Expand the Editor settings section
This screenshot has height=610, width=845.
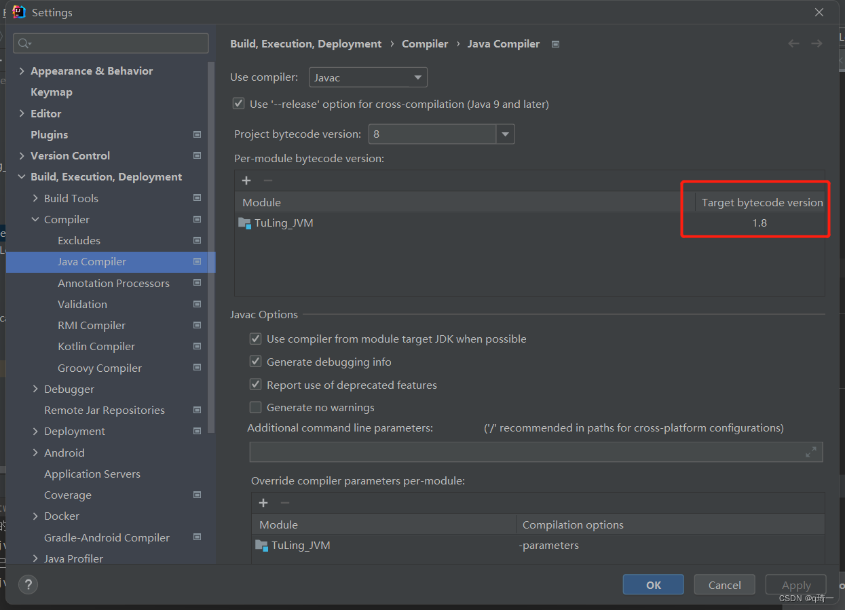22,113
